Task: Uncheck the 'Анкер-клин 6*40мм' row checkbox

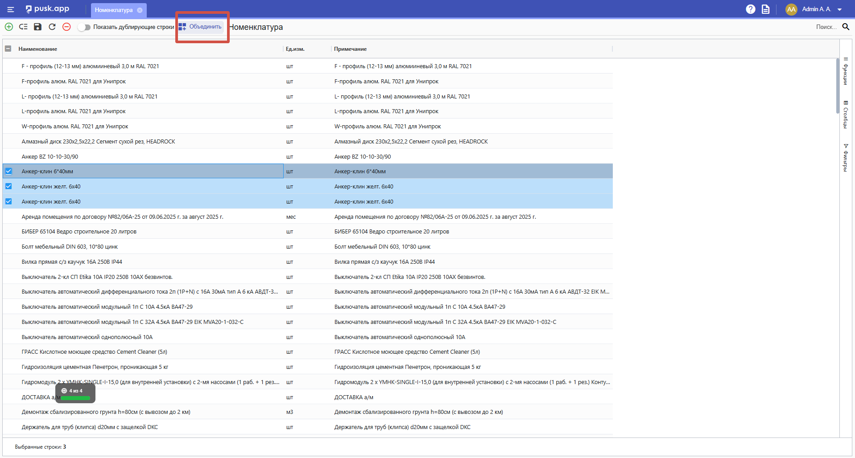Action: click(8, 172)
